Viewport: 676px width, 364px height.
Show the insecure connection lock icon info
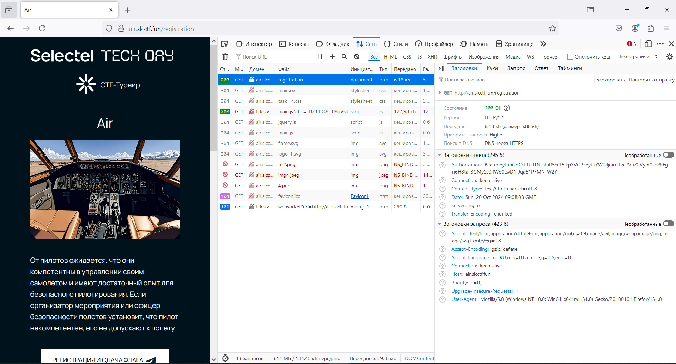pos(121,29)
